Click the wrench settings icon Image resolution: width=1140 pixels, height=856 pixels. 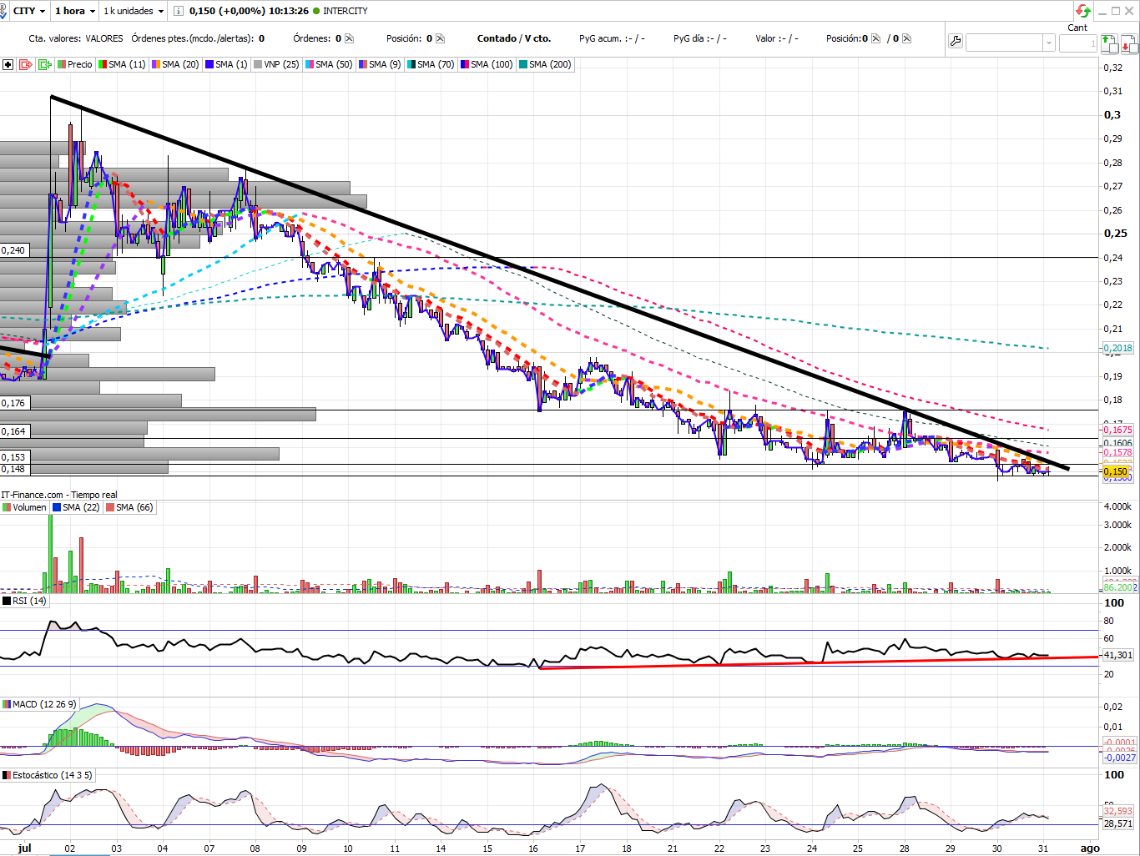click(x=956, y=41)
